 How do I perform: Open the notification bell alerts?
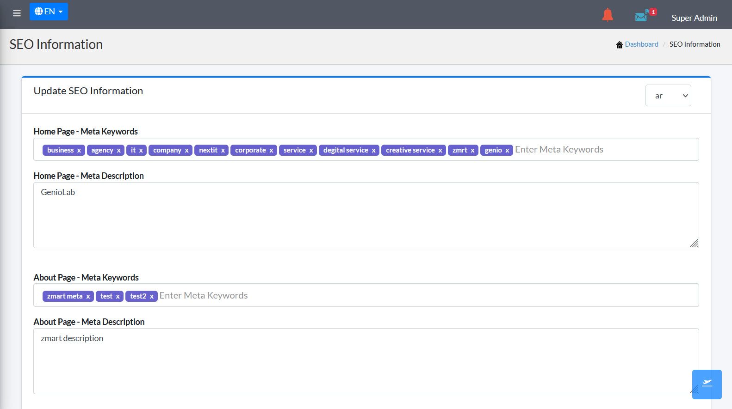point(608,15)
